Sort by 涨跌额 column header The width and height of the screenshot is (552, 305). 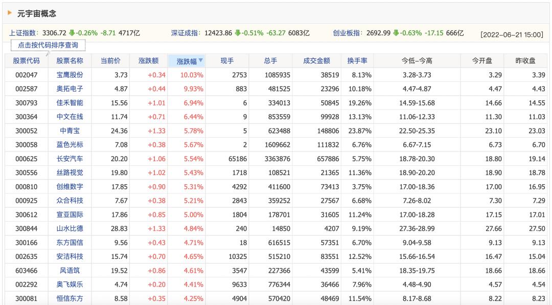click(x=149, y=61)
